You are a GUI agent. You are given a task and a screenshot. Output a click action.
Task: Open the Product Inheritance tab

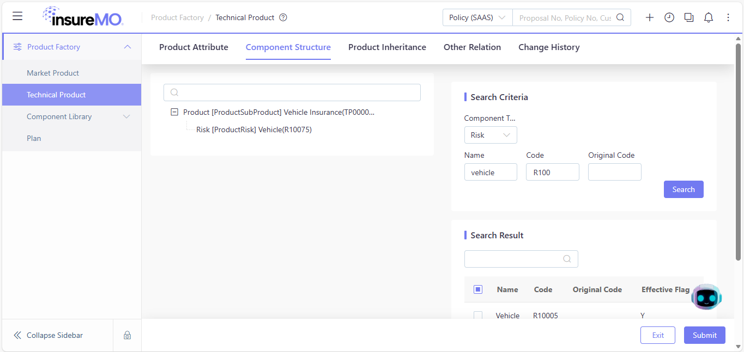point(387,47)
